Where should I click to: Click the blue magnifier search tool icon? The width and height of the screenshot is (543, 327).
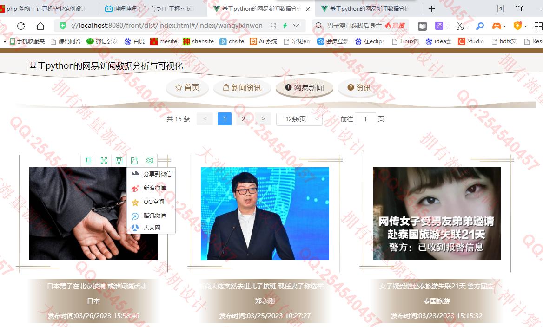(480, 26)
